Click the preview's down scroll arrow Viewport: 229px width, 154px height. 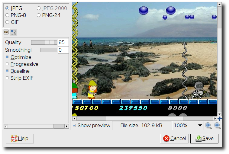[219, 114]
